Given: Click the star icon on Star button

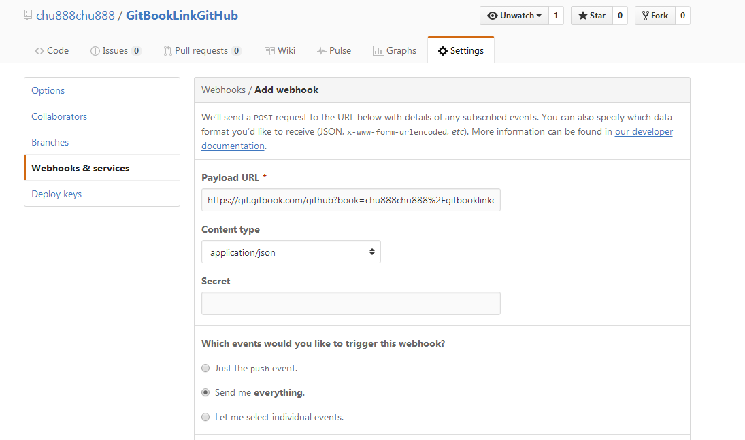Looking at the screenshot, I should click(582, 16).
